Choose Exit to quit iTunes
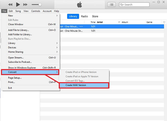 (31, 88)
